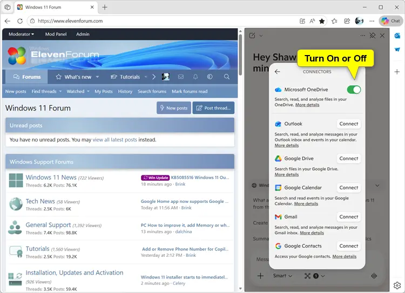Click the Share icon in address bar toolbar
This screenshot has width=405, height=293.
(347, 21)
